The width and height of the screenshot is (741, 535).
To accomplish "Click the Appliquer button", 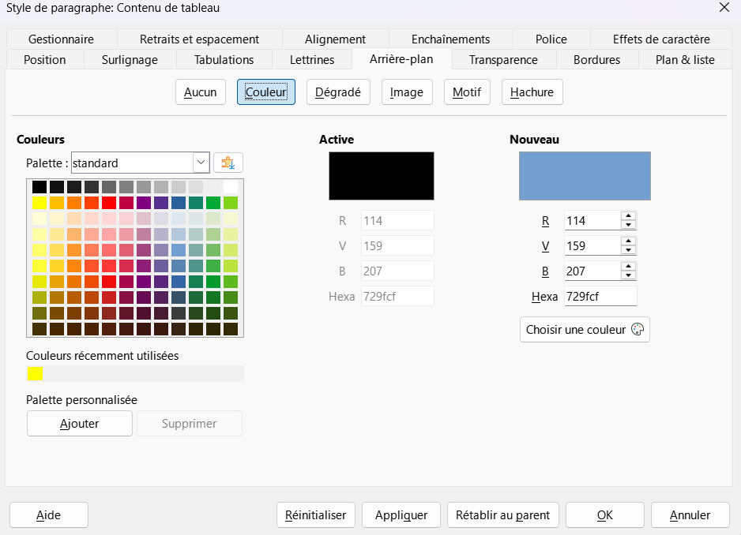I will pyautogui.click(x=401, y=514).
